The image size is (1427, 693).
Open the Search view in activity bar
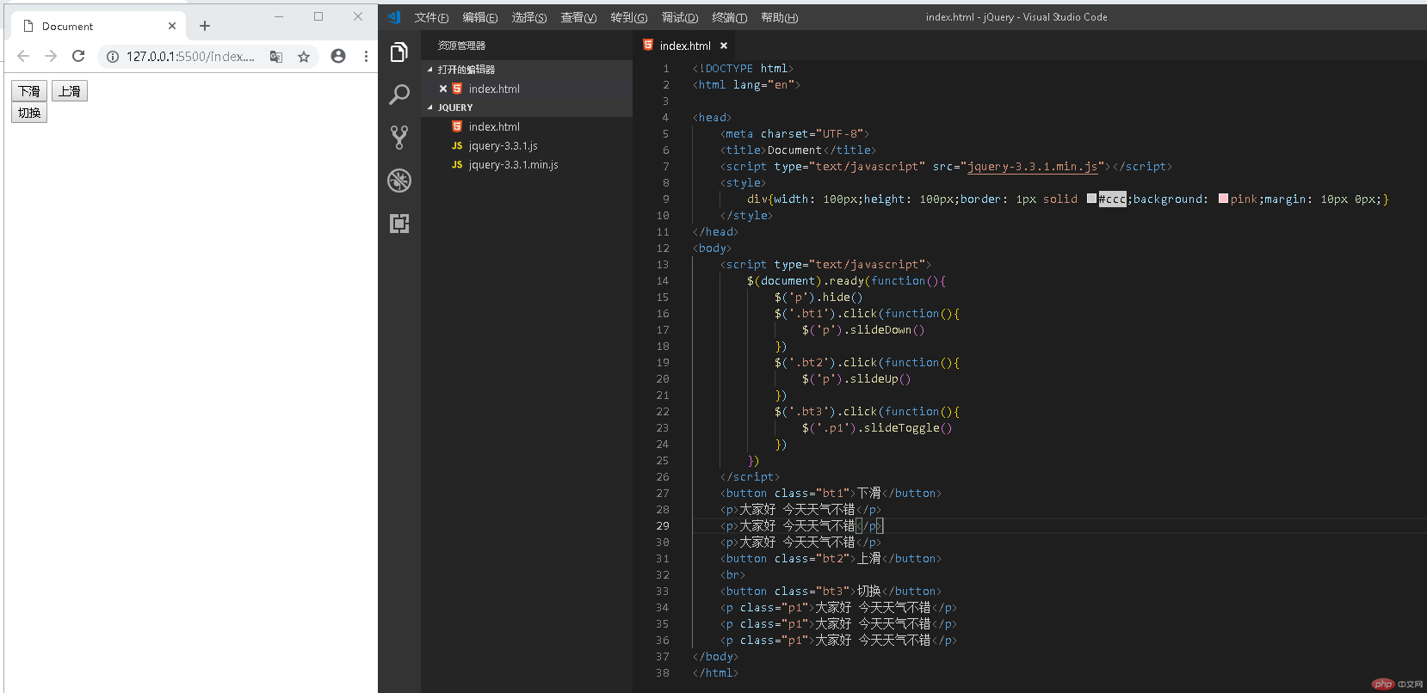[x=398, y=95]
